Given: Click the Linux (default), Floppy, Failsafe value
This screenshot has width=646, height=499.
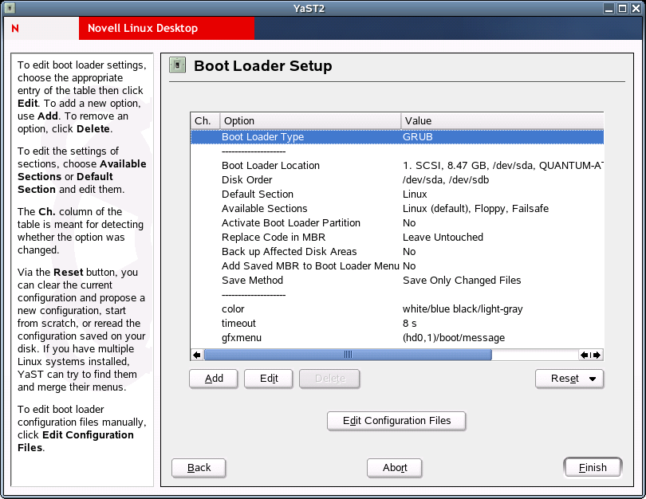Looking at the screenshot, I should tap(475, 209).
